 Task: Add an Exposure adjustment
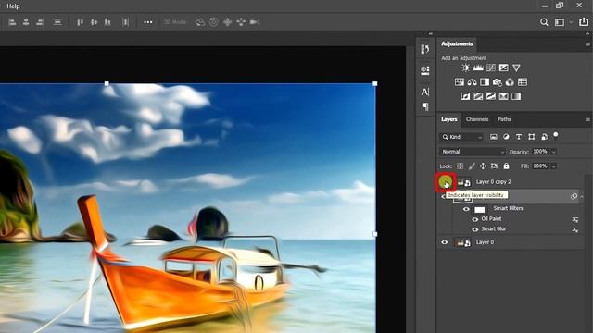point(504,68)
